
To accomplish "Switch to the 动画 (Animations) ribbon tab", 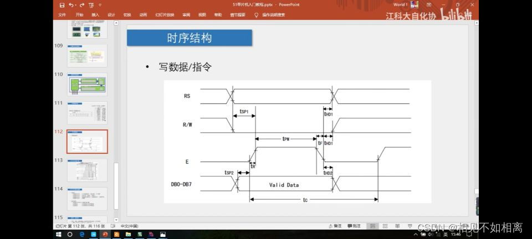I will (x=143, y=15).
